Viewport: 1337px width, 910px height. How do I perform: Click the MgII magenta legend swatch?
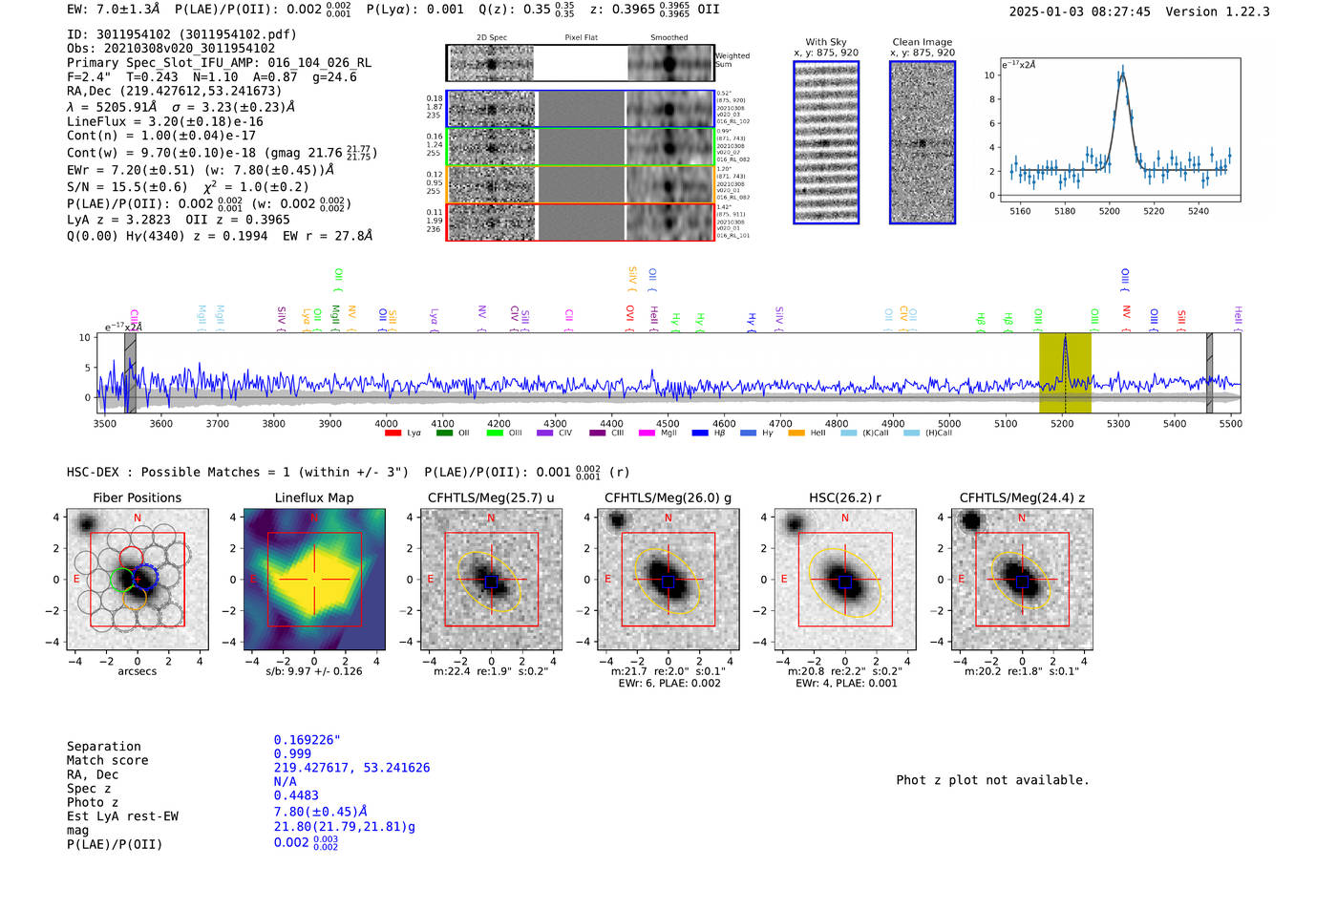pyautogui.click(x=647, y=434)
